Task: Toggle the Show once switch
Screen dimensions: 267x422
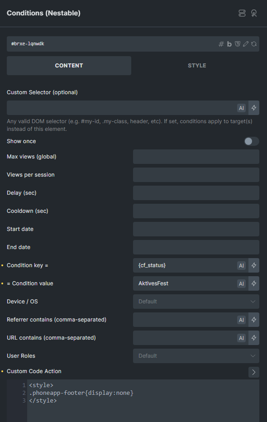Action: tap(252, 141)
